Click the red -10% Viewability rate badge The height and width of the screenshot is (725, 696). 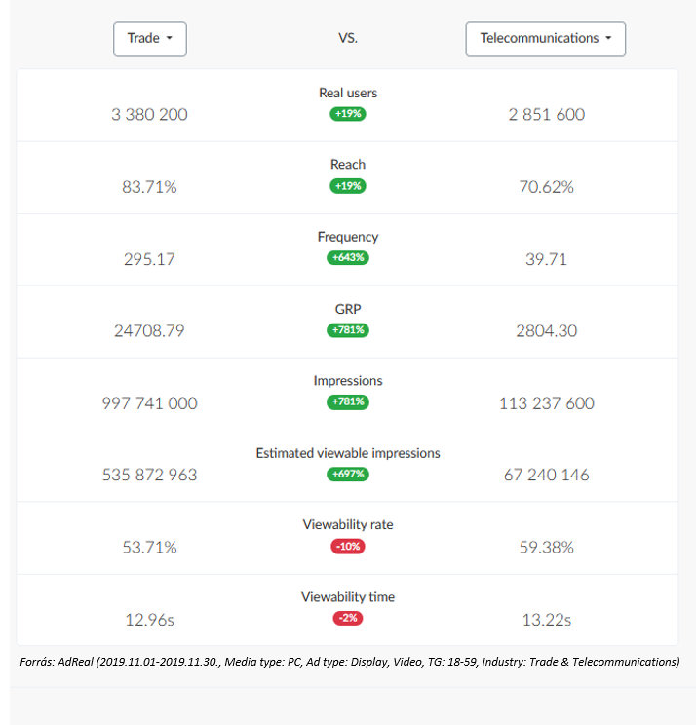point(348,547)
